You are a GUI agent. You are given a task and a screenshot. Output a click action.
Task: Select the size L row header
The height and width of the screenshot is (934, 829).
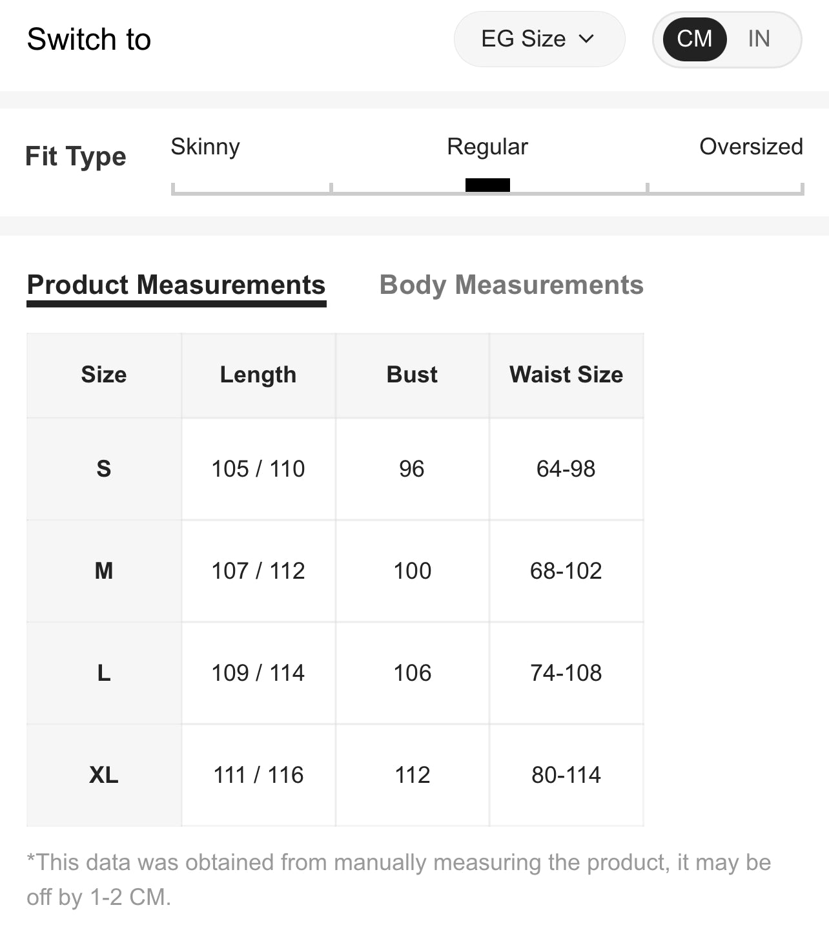point(104,673)
